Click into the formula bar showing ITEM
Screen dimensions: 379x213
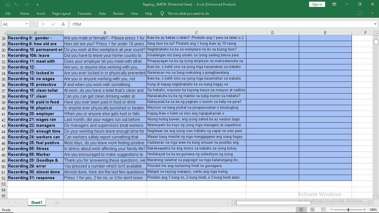tap(221, 24)
